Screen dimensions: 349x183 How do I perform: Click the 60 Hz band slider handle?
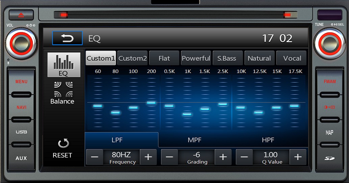(98, 106)
